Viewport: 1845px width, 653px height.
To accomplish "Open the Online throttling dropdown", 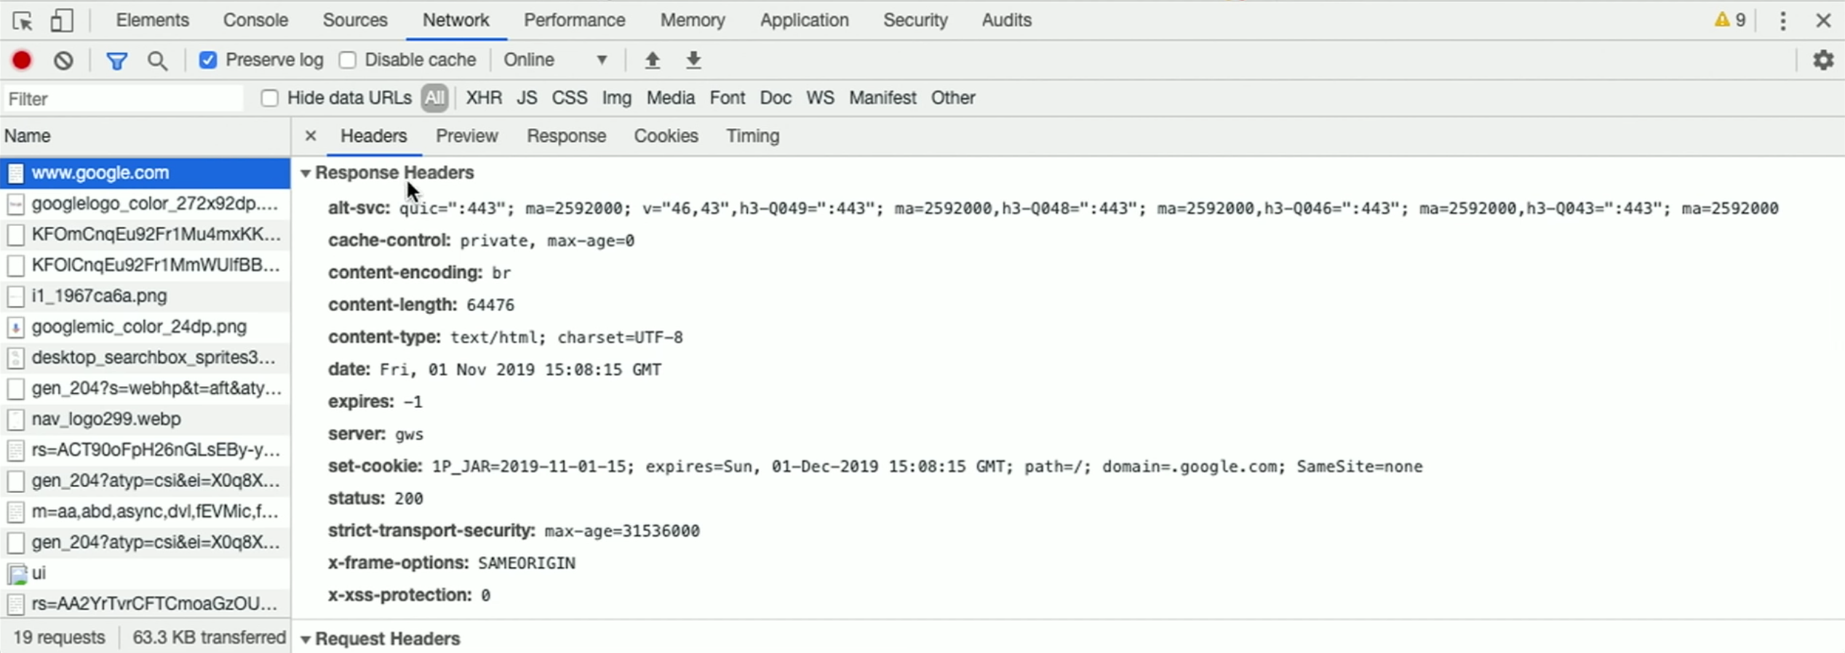I will [x=556, y=60].
